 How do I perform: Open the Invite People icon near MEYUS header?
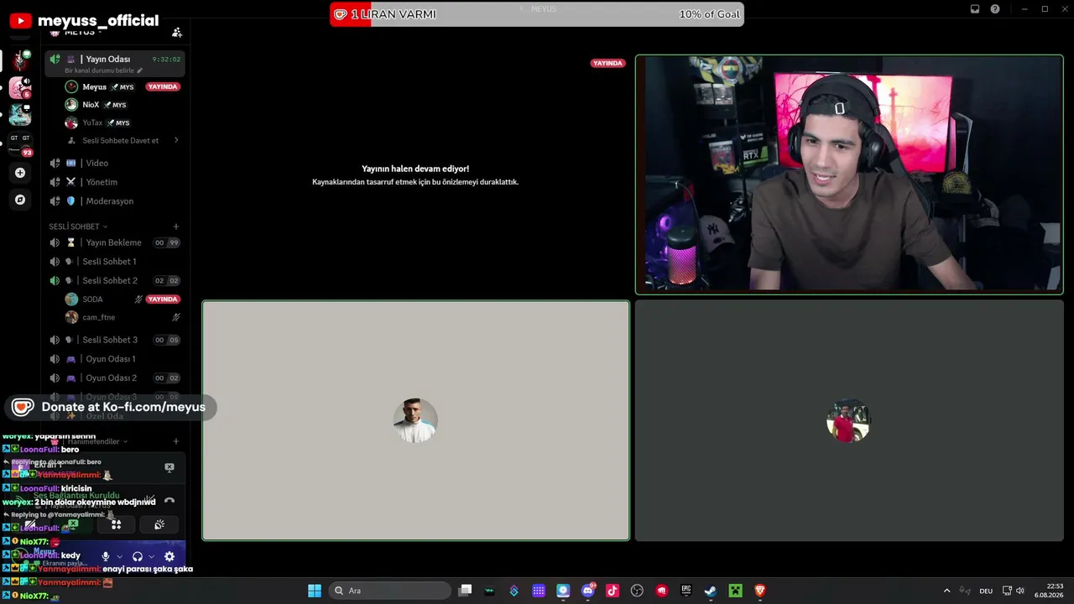(177, 33)
